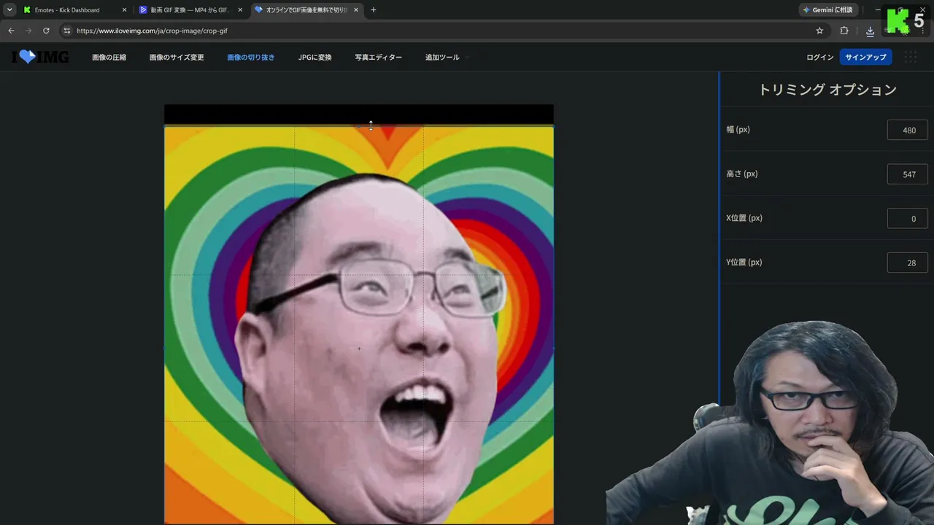Click the 幅 (px) width field
Image resolution: width=934 pixels, height=525 pixels.
coord(908,130)
